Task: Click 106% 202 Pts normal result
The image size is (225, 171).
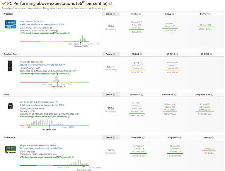Action: [x=136, y=32]
